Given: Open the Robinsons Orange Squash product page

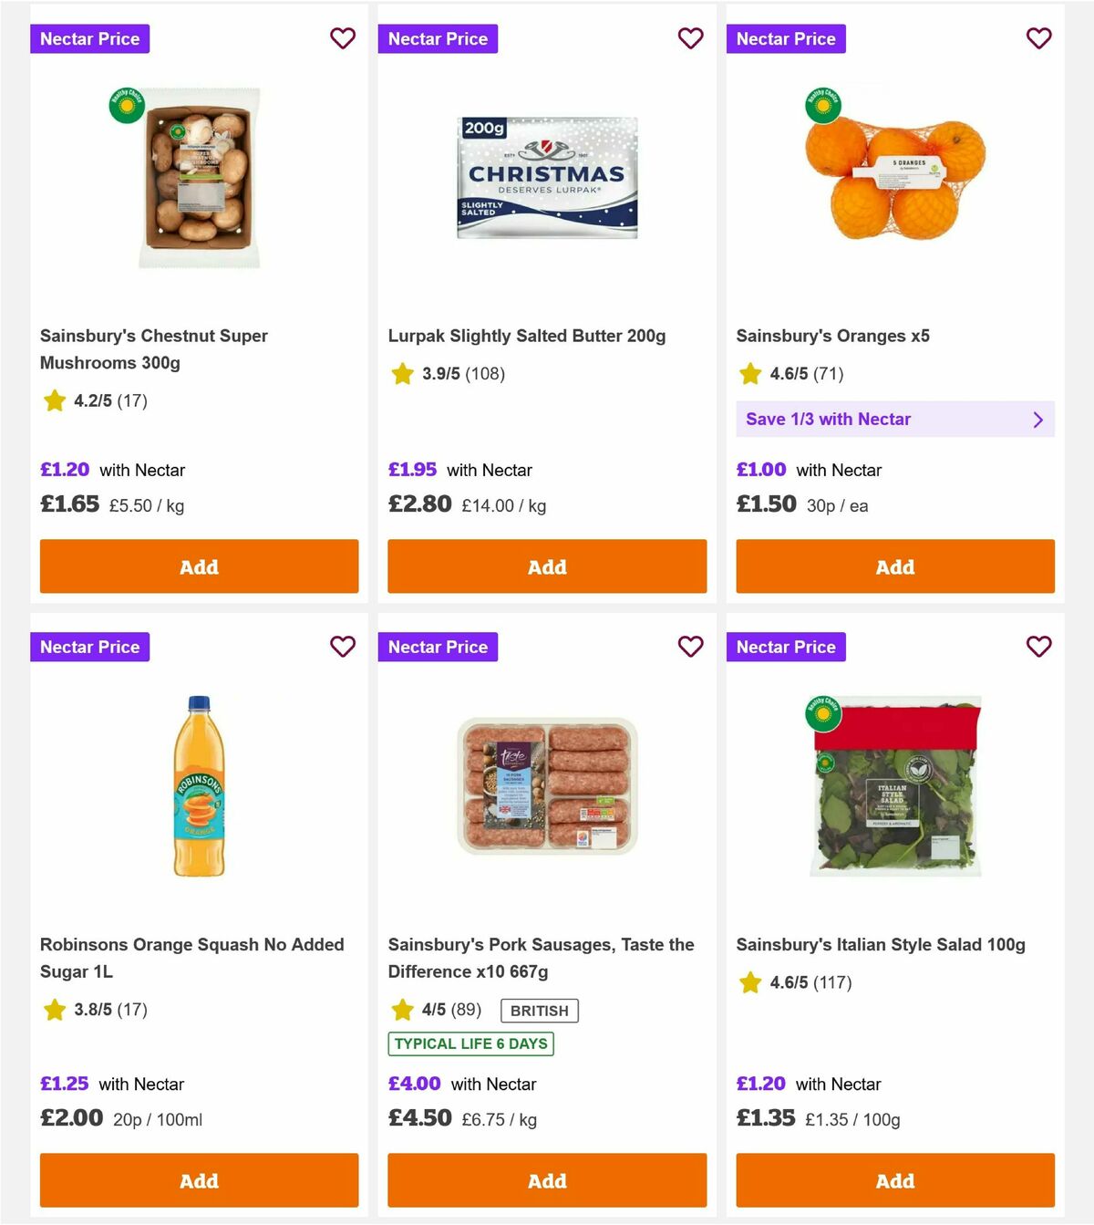Looking at the screenshot, I should coord(192,958).
